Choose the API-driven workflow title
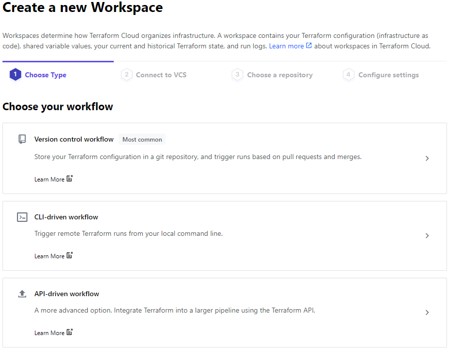 (x=67, y=294)
